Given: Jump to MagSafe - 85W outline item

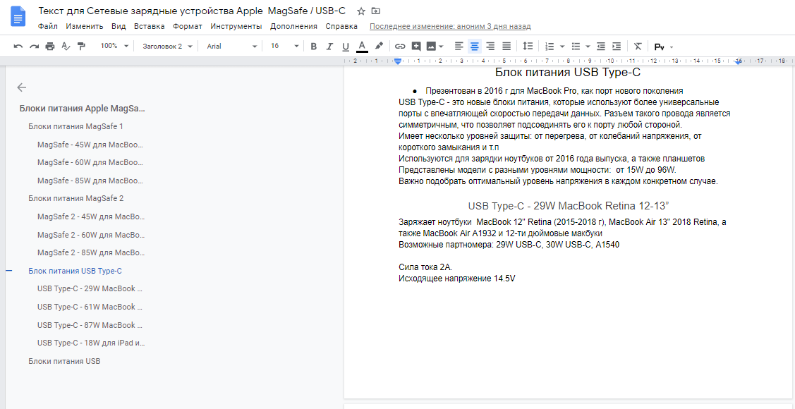Looking at the screenshot, I should 90,181.
